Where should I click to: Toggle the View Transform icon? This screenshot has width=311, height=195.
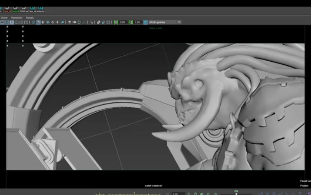[145, 22]
